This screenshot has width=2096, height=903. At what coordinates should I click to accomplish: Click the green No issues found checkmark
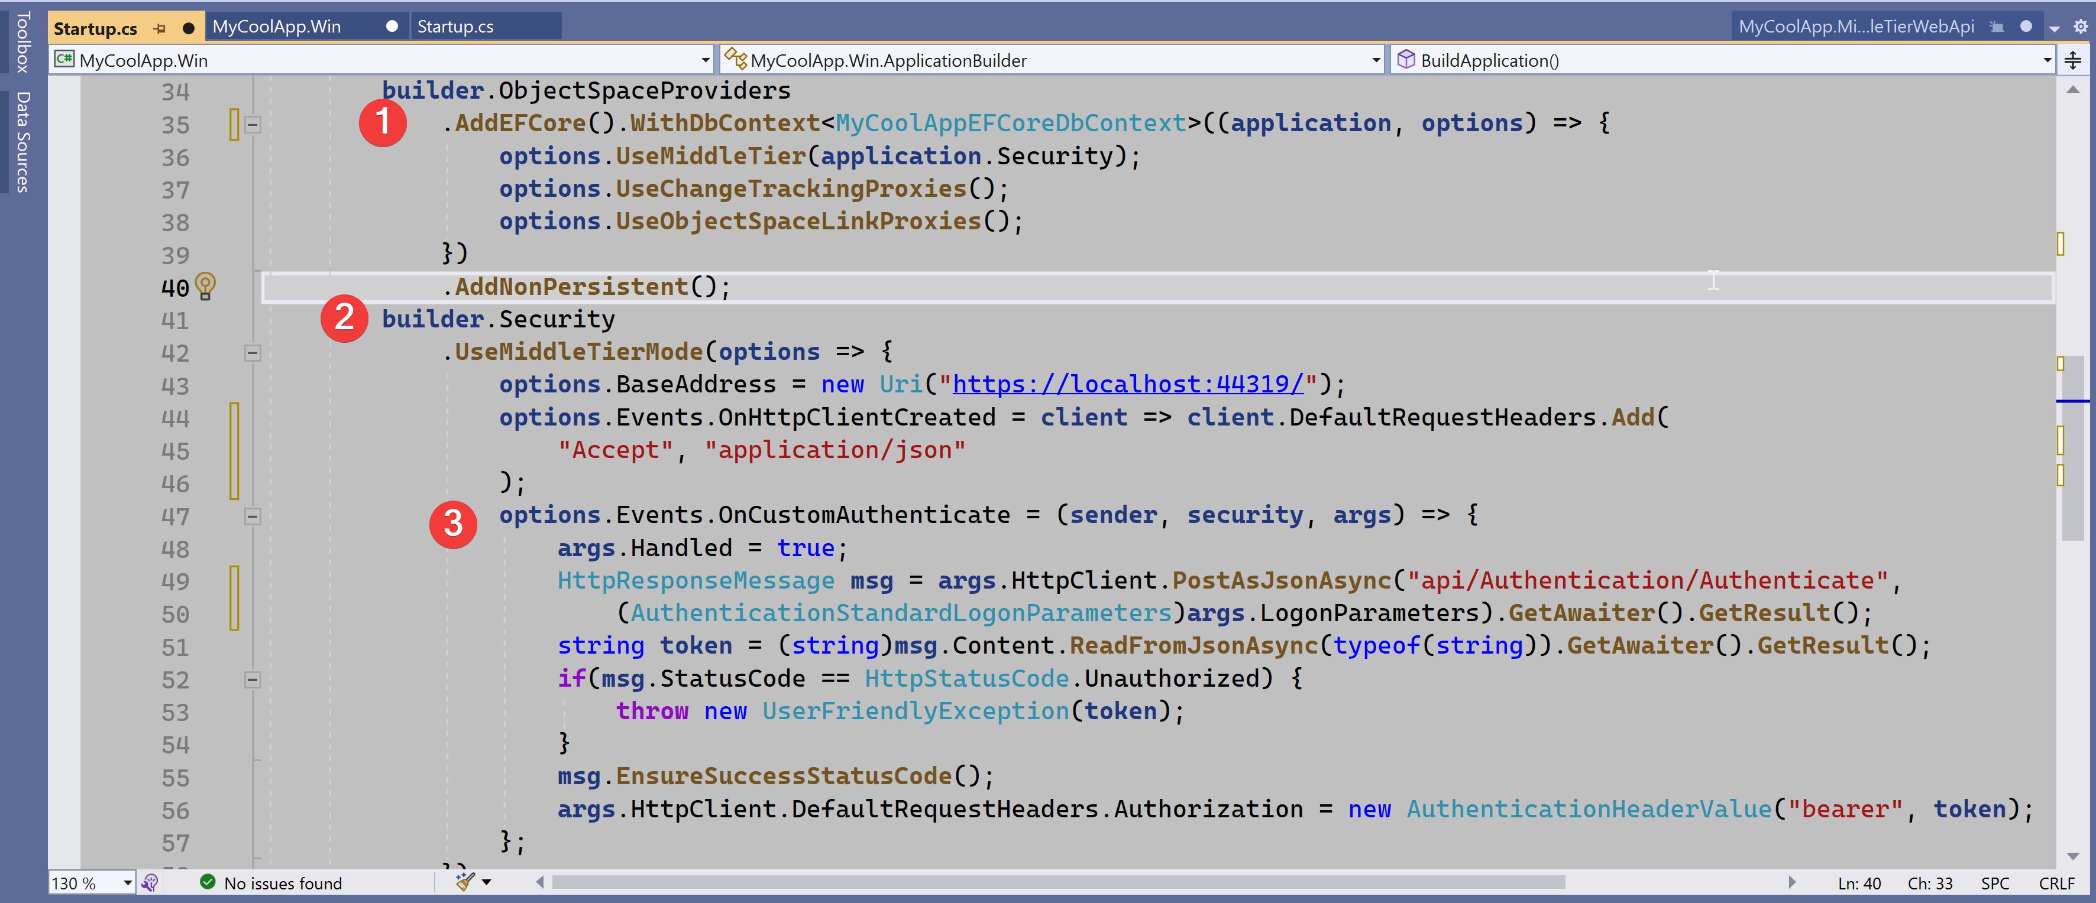click(x=208, y=882)
